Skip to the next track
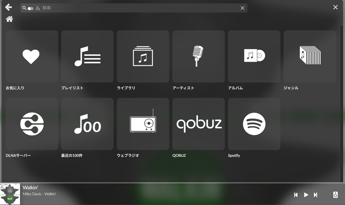This screenshot has width=345, height=205. point(316,195)
